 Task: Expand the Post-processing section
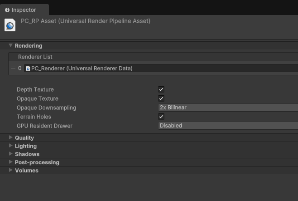[x=11, y=162]
